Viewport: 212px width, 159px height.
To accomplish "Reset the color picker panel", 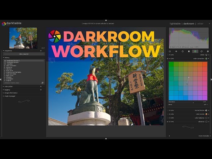I will coord(41,86).
